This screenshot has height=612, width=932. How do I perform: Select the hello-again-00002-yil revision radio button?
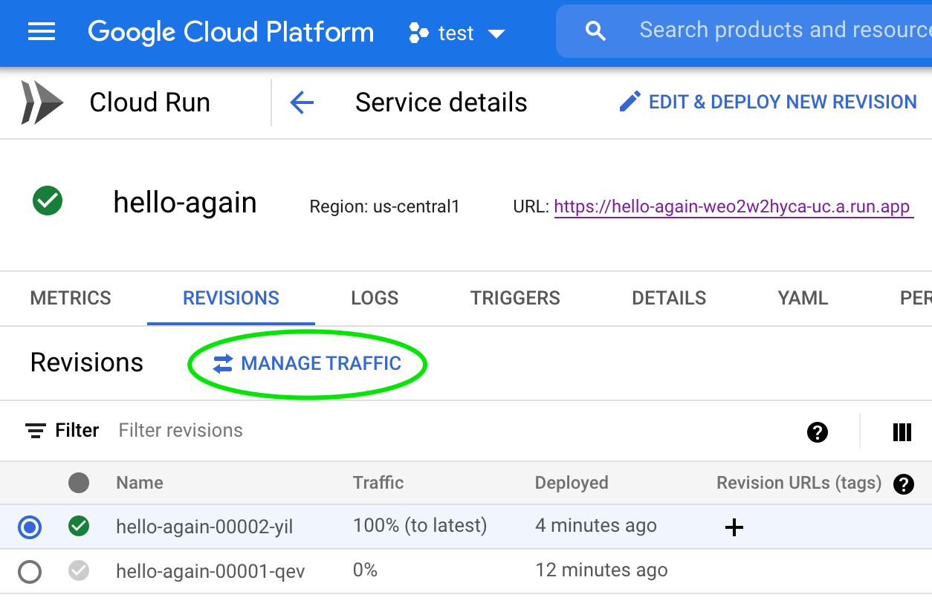(x=30, y=527)
